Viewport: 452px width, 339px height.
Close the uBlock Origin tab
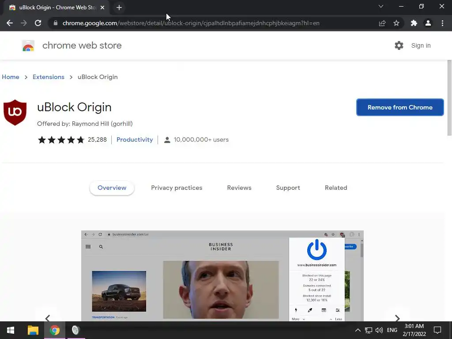click(x=102, y=8)
